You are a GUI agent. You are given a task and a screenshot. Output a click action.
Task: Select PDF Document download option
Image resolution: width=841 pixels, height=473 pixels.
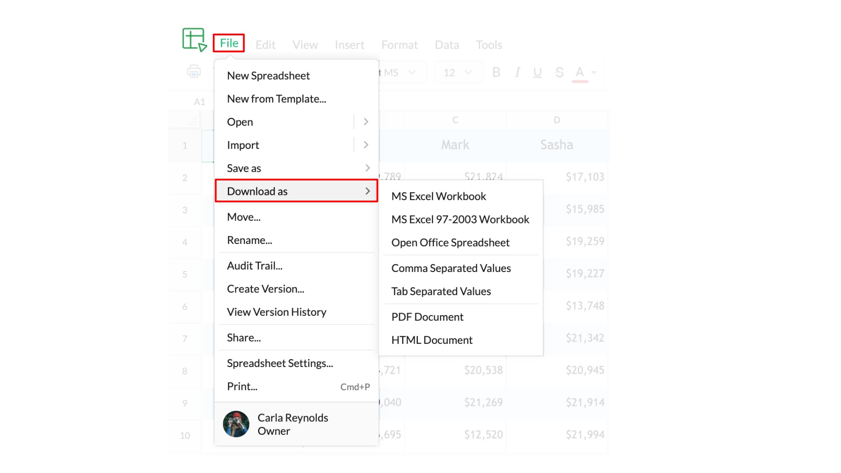click(x=427, y=317)
